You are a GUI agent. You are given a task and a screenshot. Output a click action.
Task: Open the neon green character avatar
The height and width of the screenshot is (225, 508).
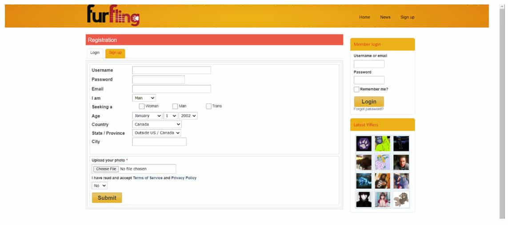click(383, 144)
